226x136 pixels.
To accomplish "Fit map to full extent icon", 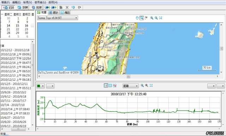I will (x=161, y=18).
